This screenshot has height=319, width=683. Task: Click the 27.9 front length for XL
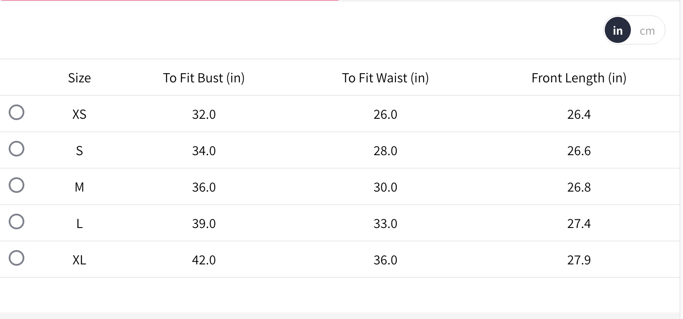point(579,260)
